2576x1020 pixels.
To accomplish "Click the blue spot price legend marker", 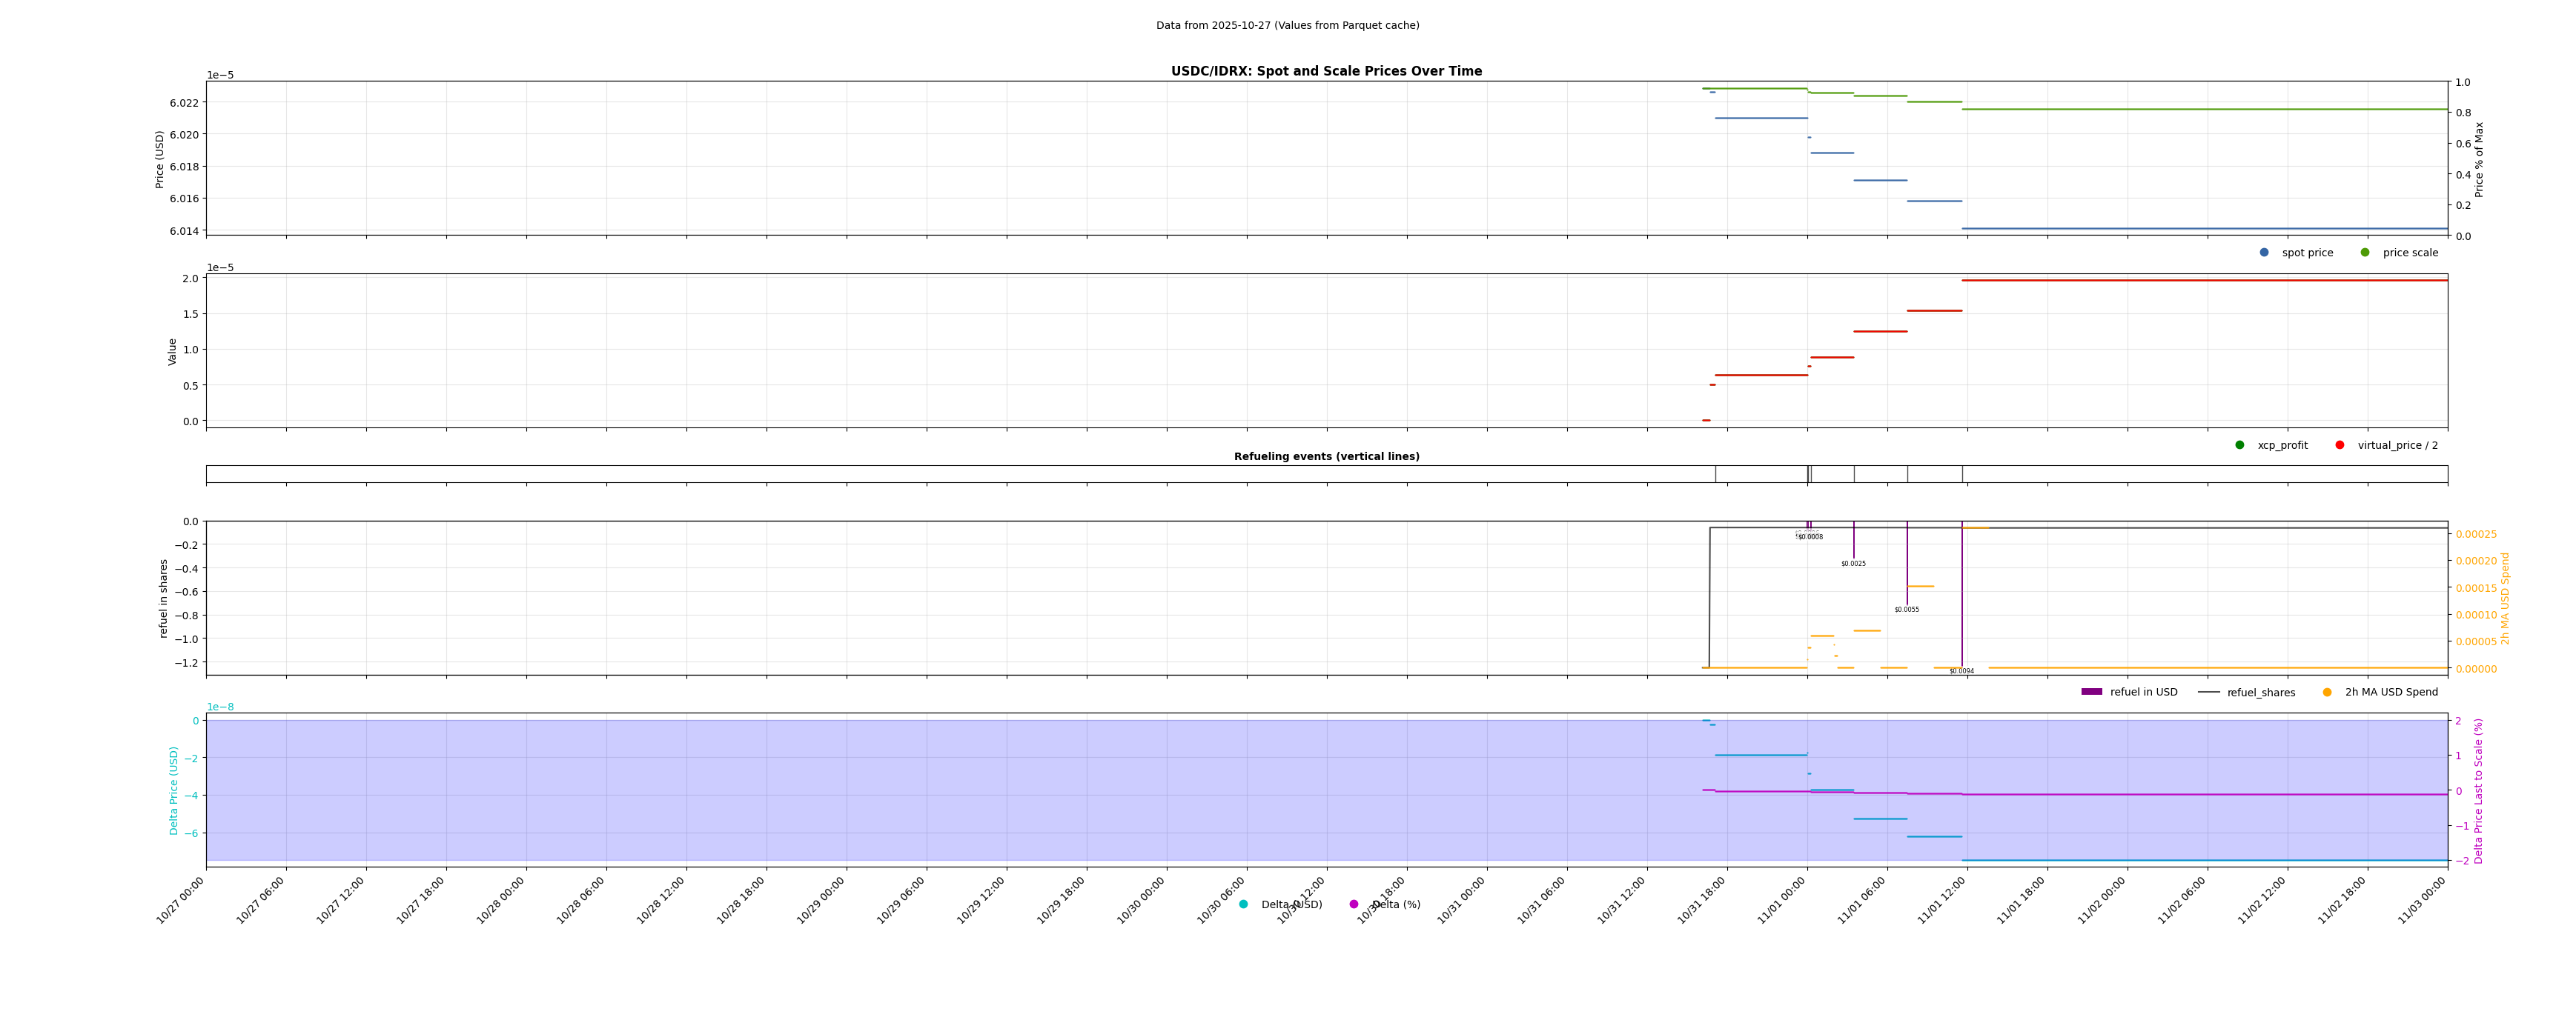I will click(2264, 253).
